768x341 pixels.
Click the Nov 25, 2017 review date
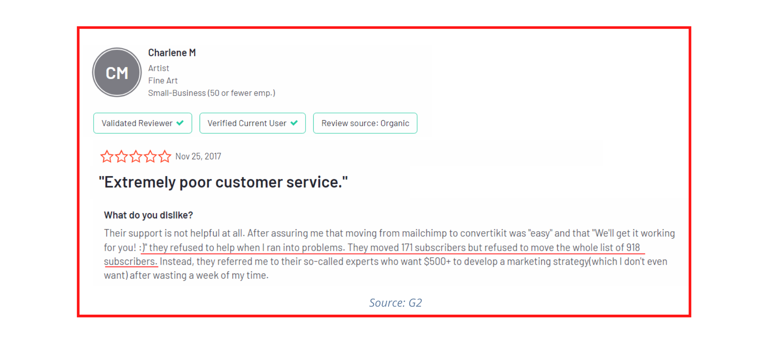[198, 156]
